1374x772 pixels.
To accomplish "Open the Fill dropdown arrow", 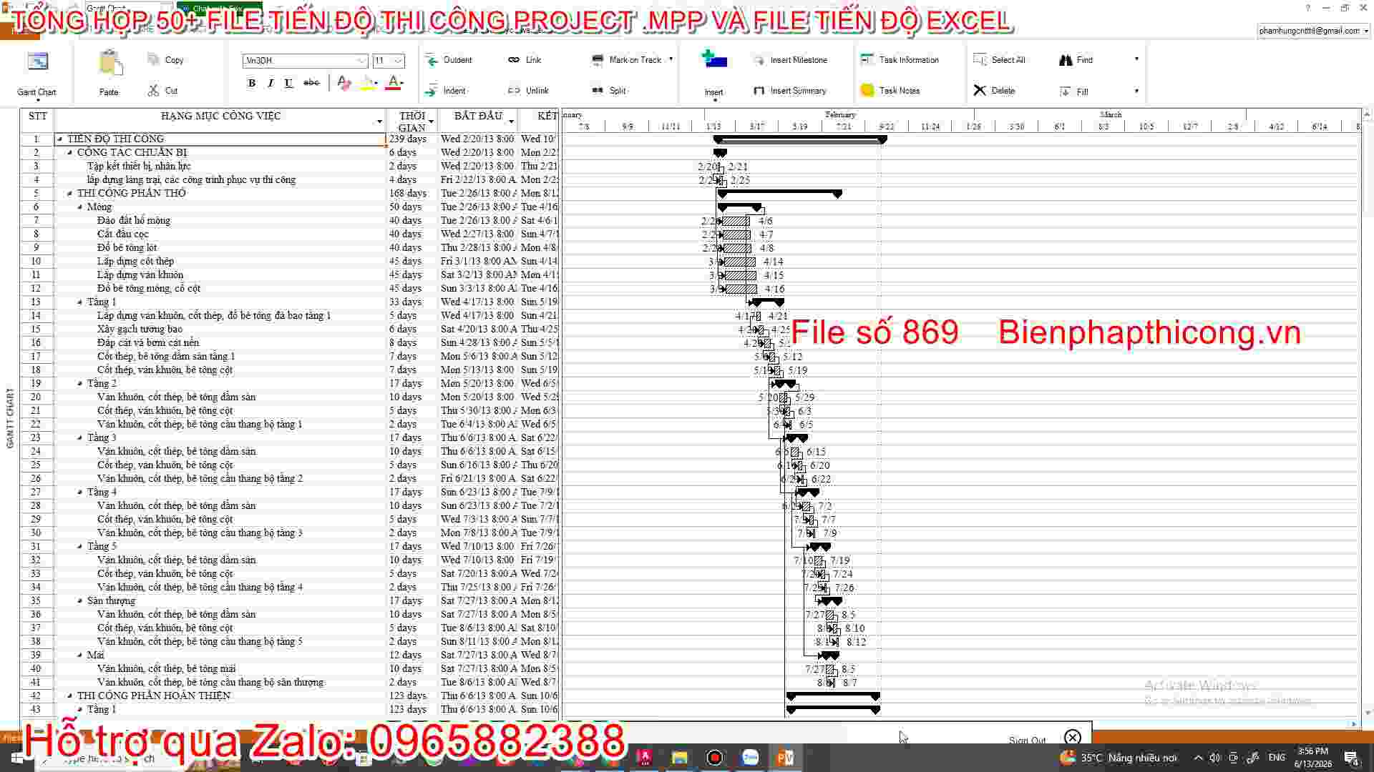I will (1136, 91).
